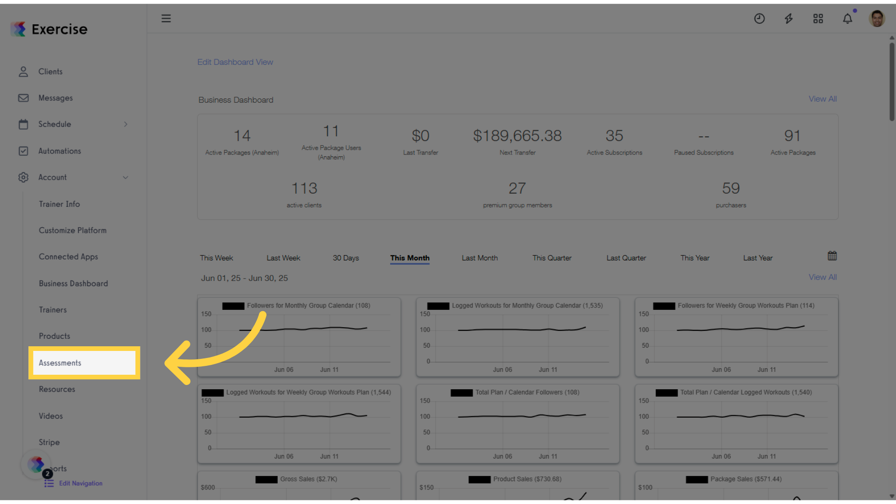Click the Clients person icon
The image size is (896, 504).
pos(23,71)
